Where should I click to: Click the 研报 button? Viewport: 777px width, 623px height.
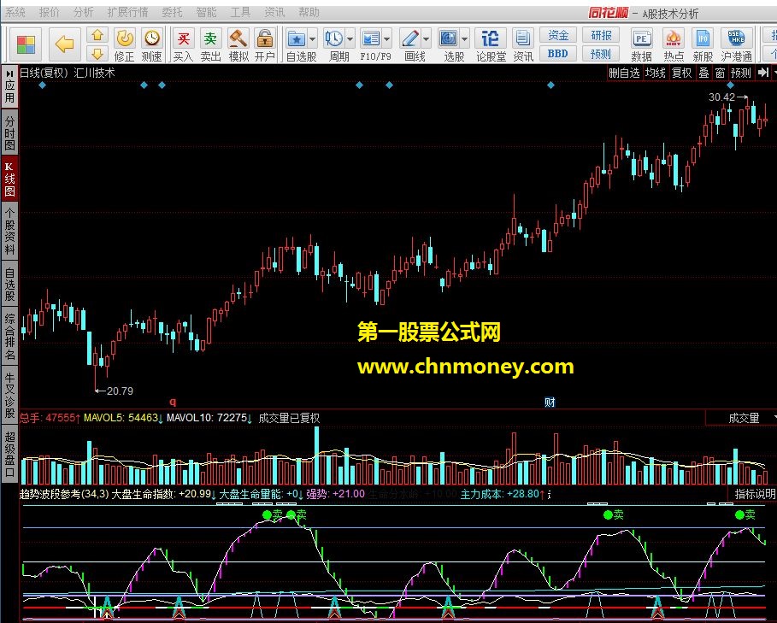point(601,35)
